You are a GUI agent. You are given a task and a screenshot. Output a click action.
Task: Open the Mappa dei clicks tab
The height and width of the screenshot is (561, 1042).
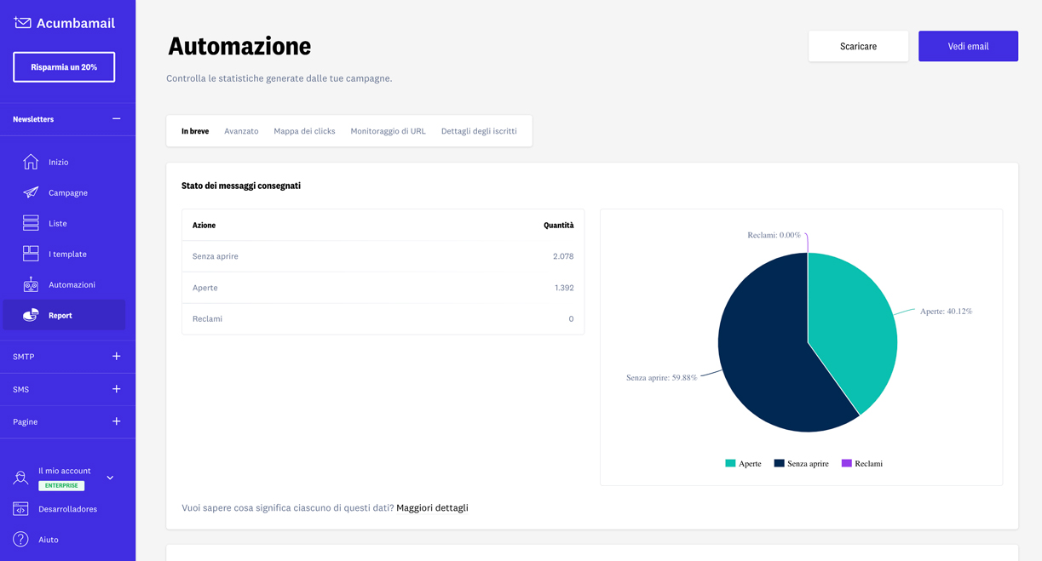(304, 131)
